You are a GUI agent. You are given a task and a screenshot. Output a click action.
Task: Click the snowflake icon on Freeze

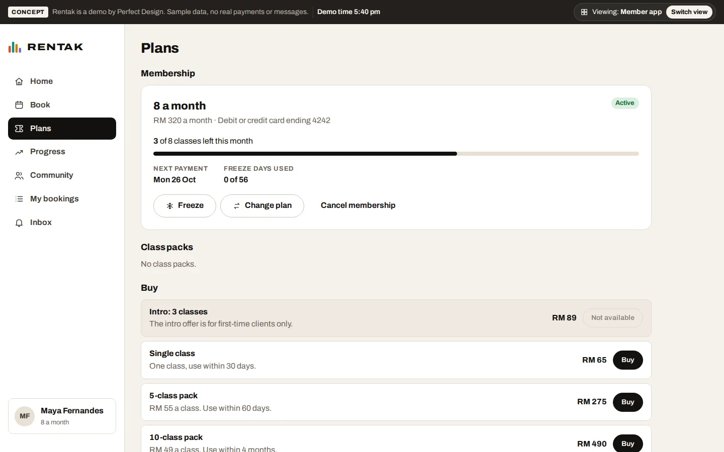point(170,206)
